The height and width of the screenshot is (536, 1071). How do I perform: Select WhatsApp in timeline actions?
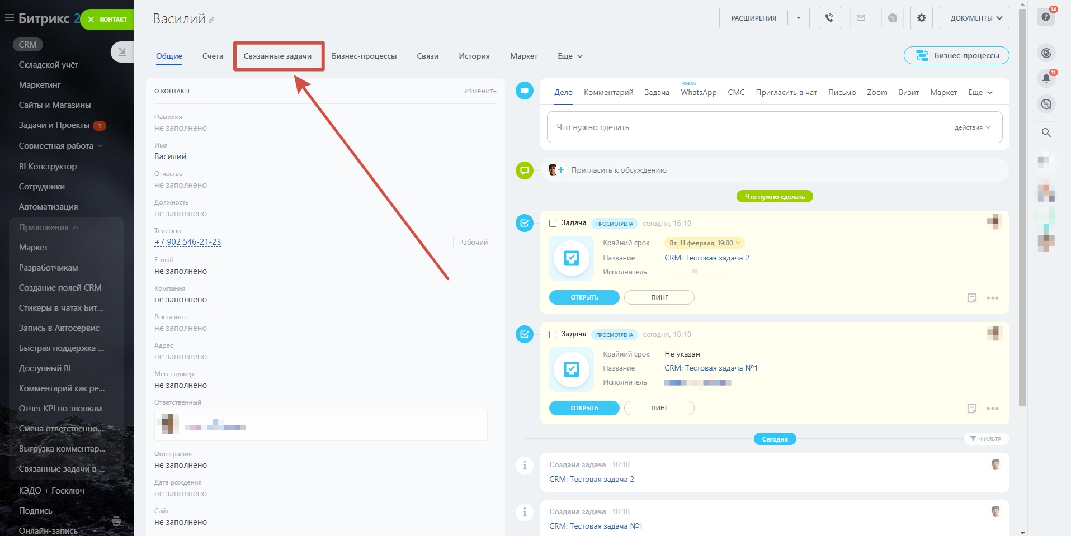pyautogui.click(x=699, y=92)
